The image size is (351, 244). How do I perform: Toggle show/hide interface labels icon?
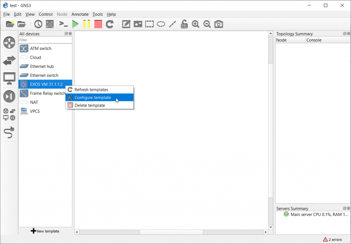coord(50,24)
